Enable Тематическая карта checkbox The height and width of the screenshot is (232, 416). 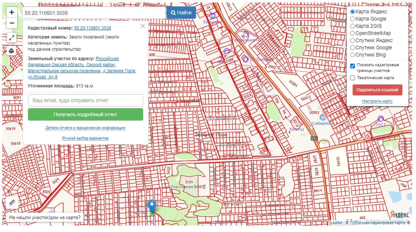point(352,78)
